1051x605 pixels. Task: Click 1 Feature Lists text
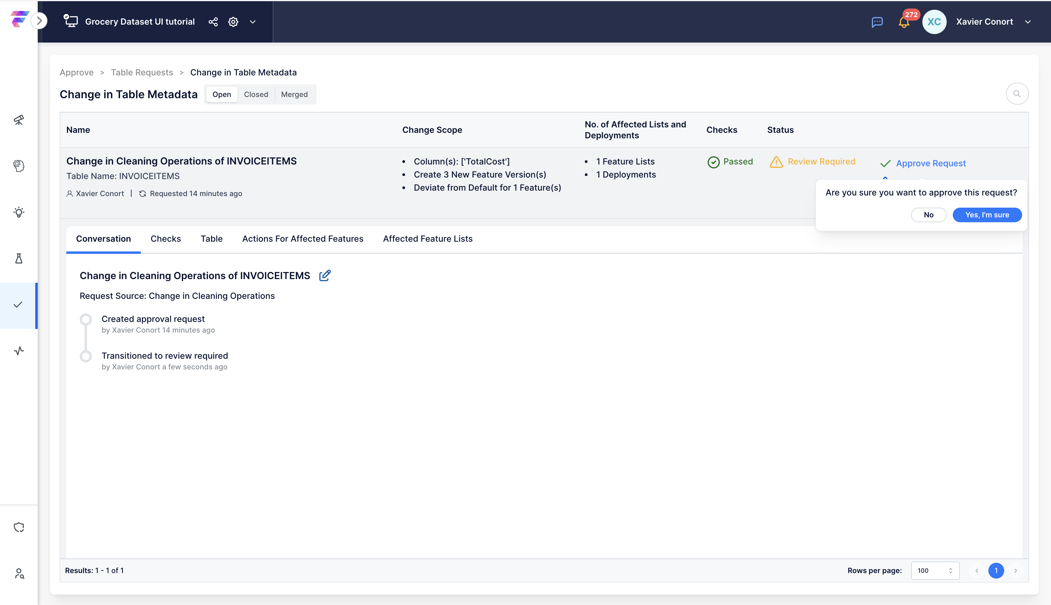click(x=625, y=161)
